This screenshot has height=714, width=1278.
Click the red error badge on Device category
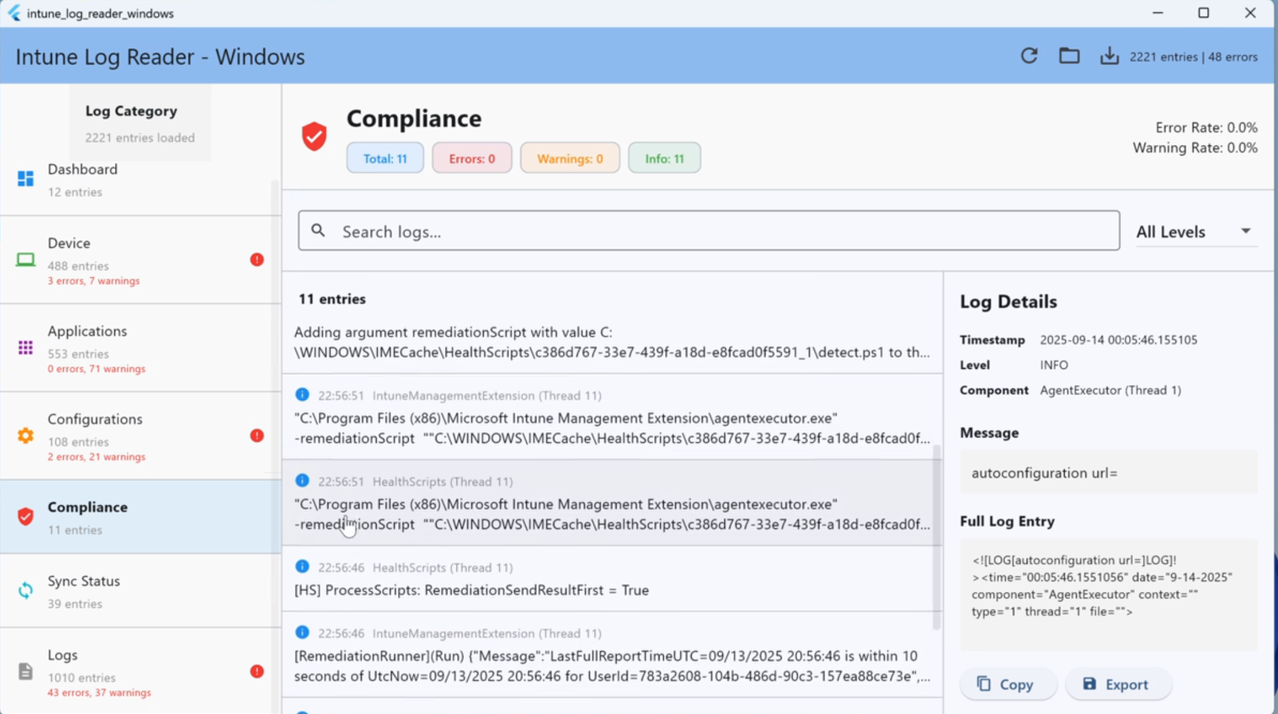pos(256,259)
